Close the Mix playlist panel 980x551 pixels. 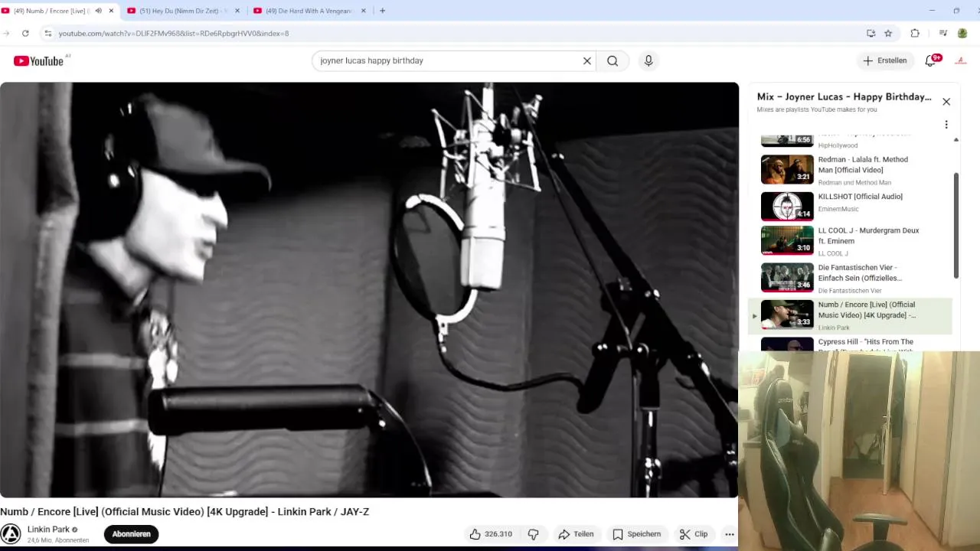[946, 102]
